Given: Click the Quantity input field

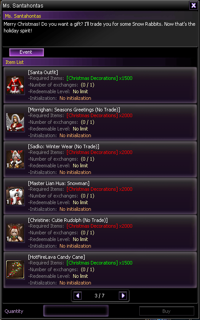Looking at the screenshot, I should (76, 311).
